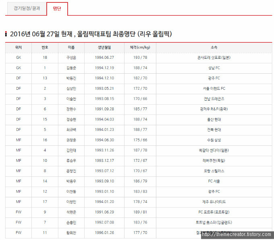
Task: Click club 성남 FC
Action: 214,68
